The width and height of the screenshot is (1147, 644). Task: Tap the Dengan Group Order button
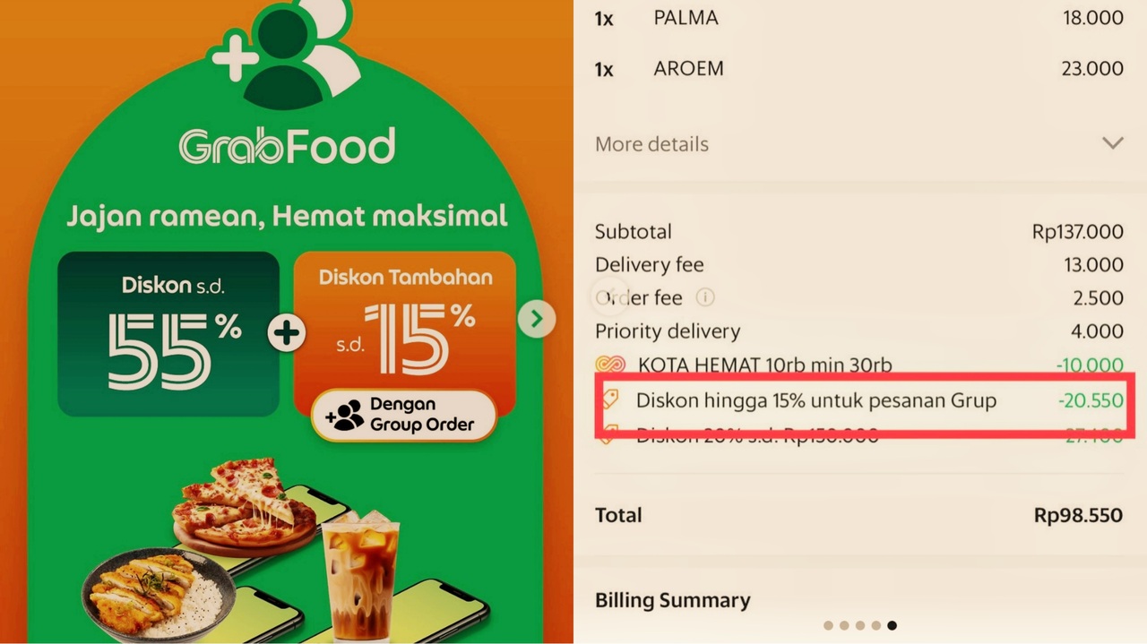[x=404, y=416]
